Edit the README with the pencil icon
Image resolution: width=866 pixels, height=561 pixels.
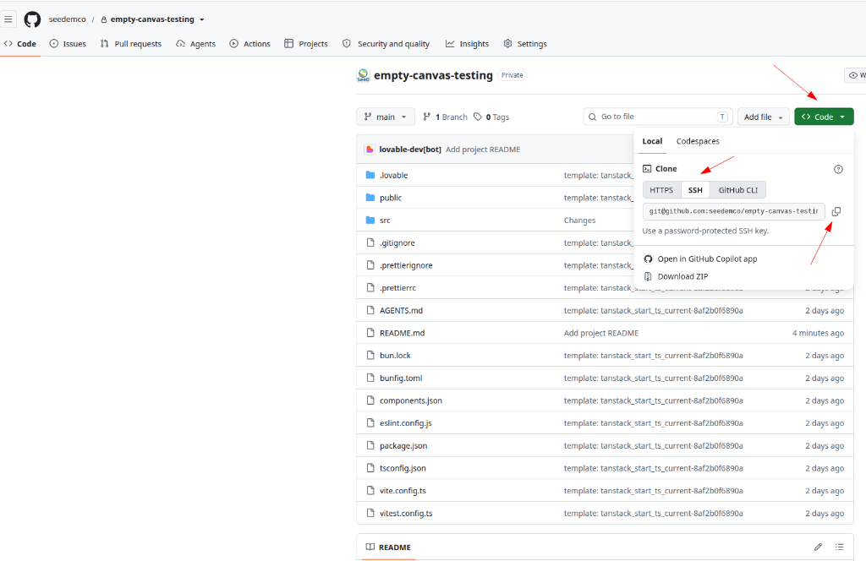[x=818, y=547]
